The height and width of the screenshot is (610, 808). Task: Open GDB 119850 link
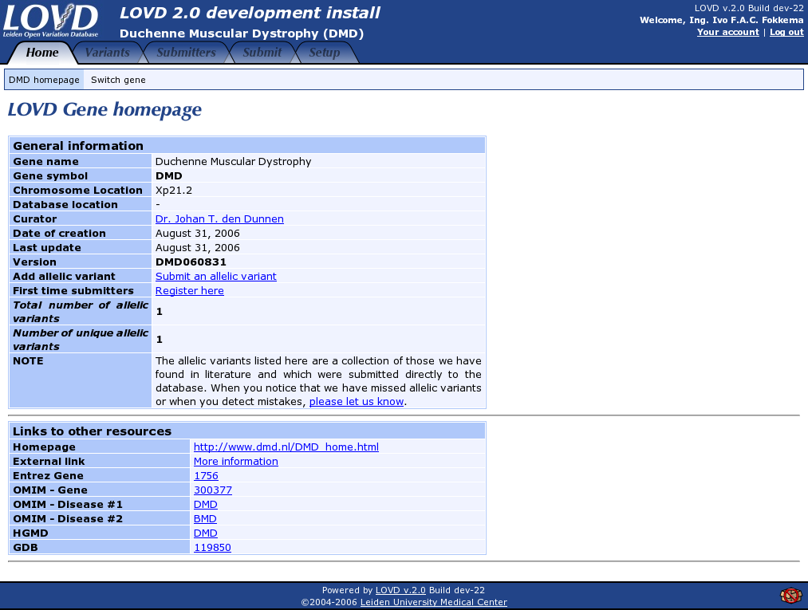pos(212,548)
